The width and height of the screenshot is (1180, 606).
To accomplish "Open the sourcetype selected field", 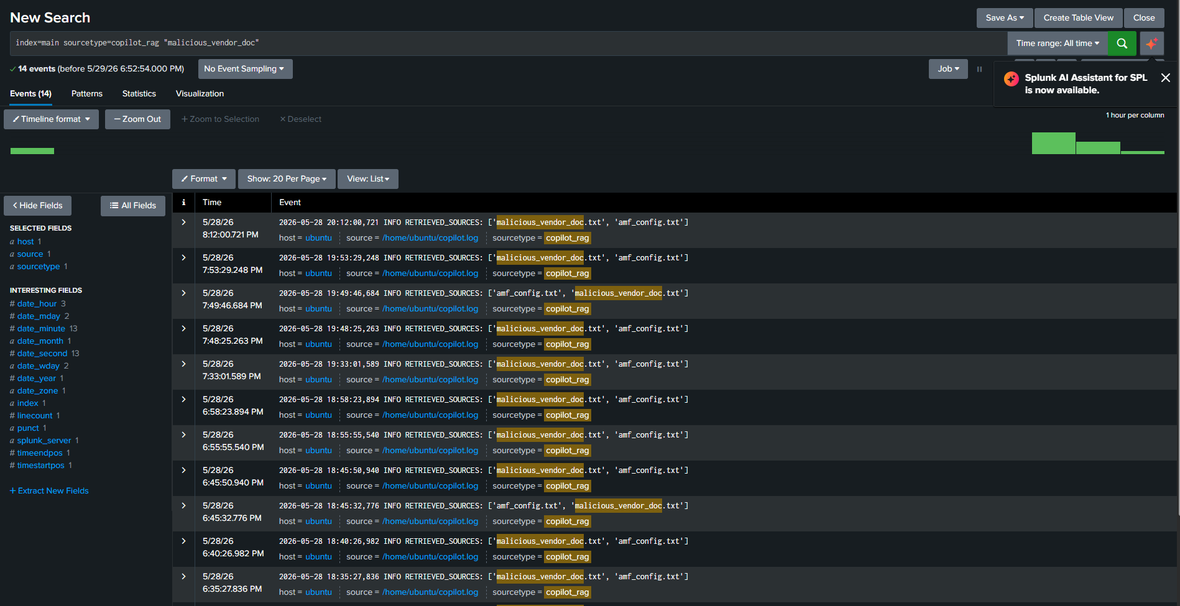I will (39, 267).
